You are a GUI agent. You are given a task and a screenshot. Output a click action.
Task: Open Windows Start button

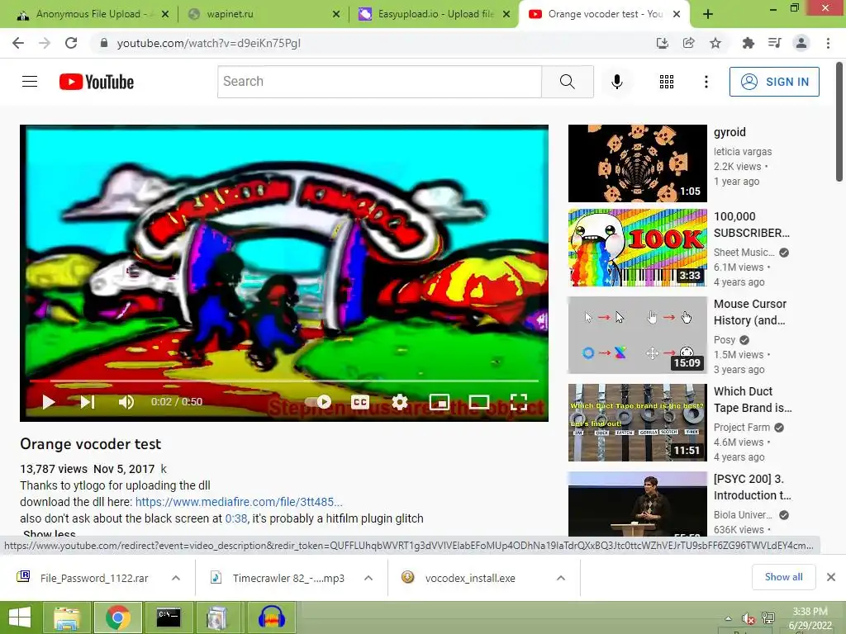coord(20,617)
